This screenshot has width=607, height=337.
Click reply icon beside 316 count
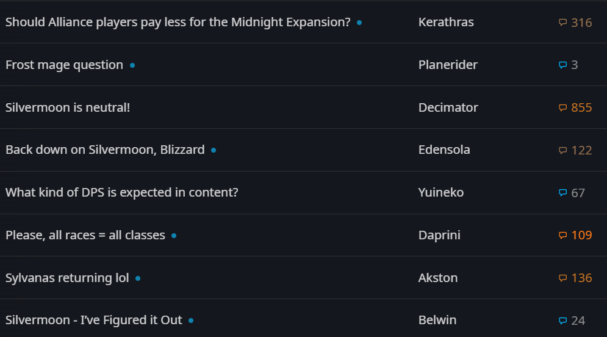click(x=562, y=23)
